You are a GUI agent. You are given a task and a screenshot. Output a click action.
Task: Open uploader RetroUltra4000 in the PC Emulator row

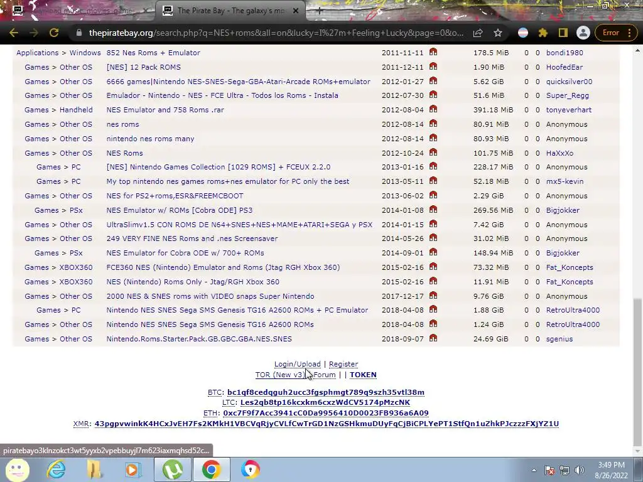tap(573, 310)
